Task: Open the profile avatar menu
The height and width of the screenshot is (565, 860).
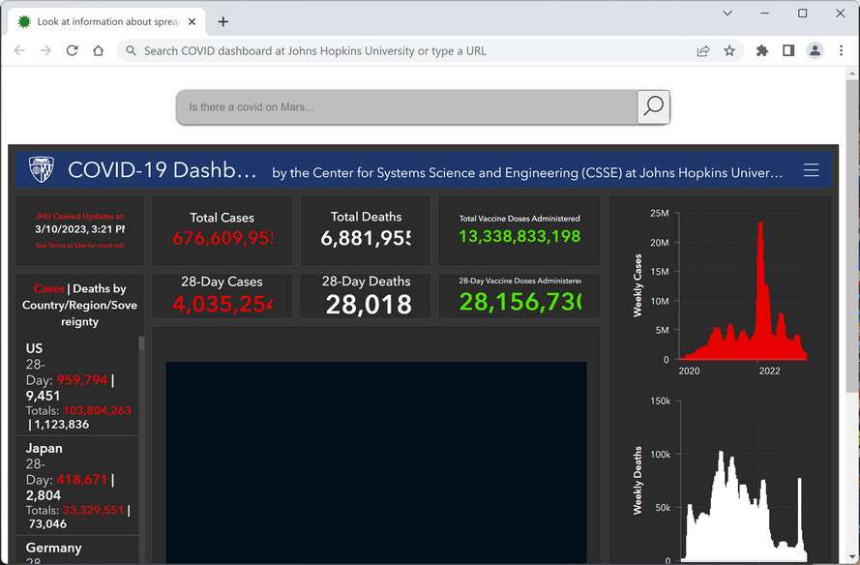Action: 816,51
